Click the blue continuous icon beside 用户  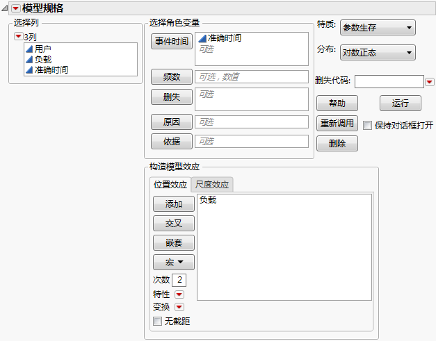(29, 49)
